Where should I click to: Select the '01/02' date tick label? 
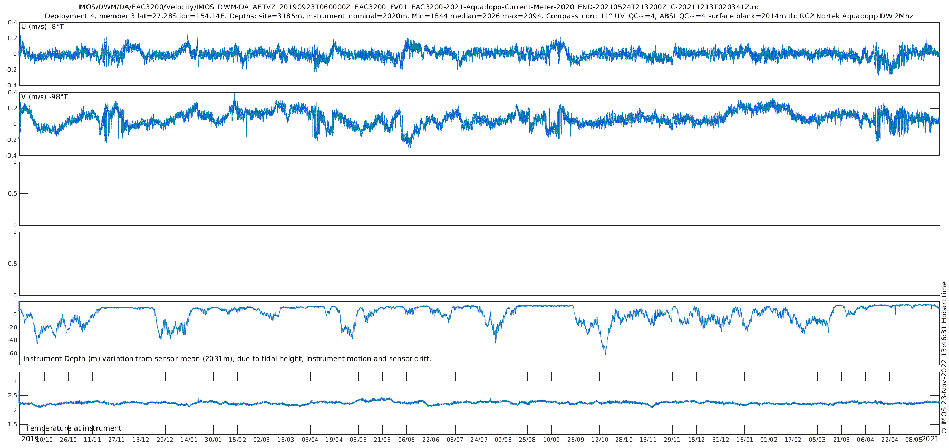tap(769, 440)
